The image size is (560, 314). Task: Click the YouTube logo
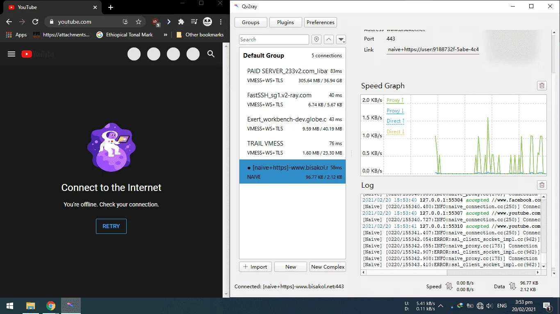point(38,54)
